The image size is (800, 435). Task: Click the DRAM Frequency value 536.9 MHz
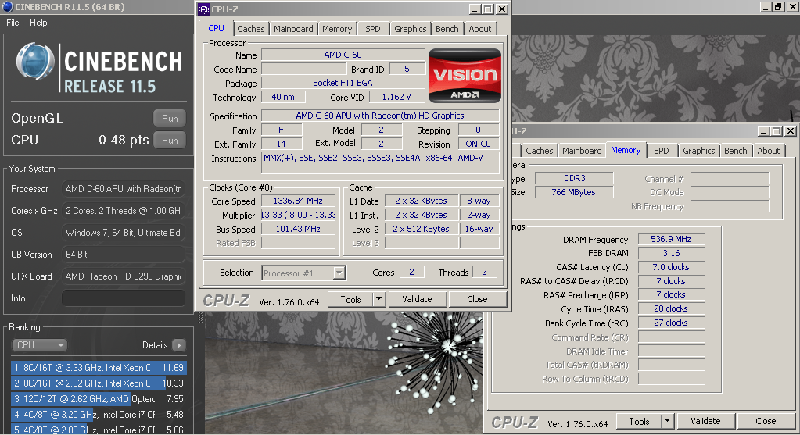pyautogui.click(x=671, y=239)
